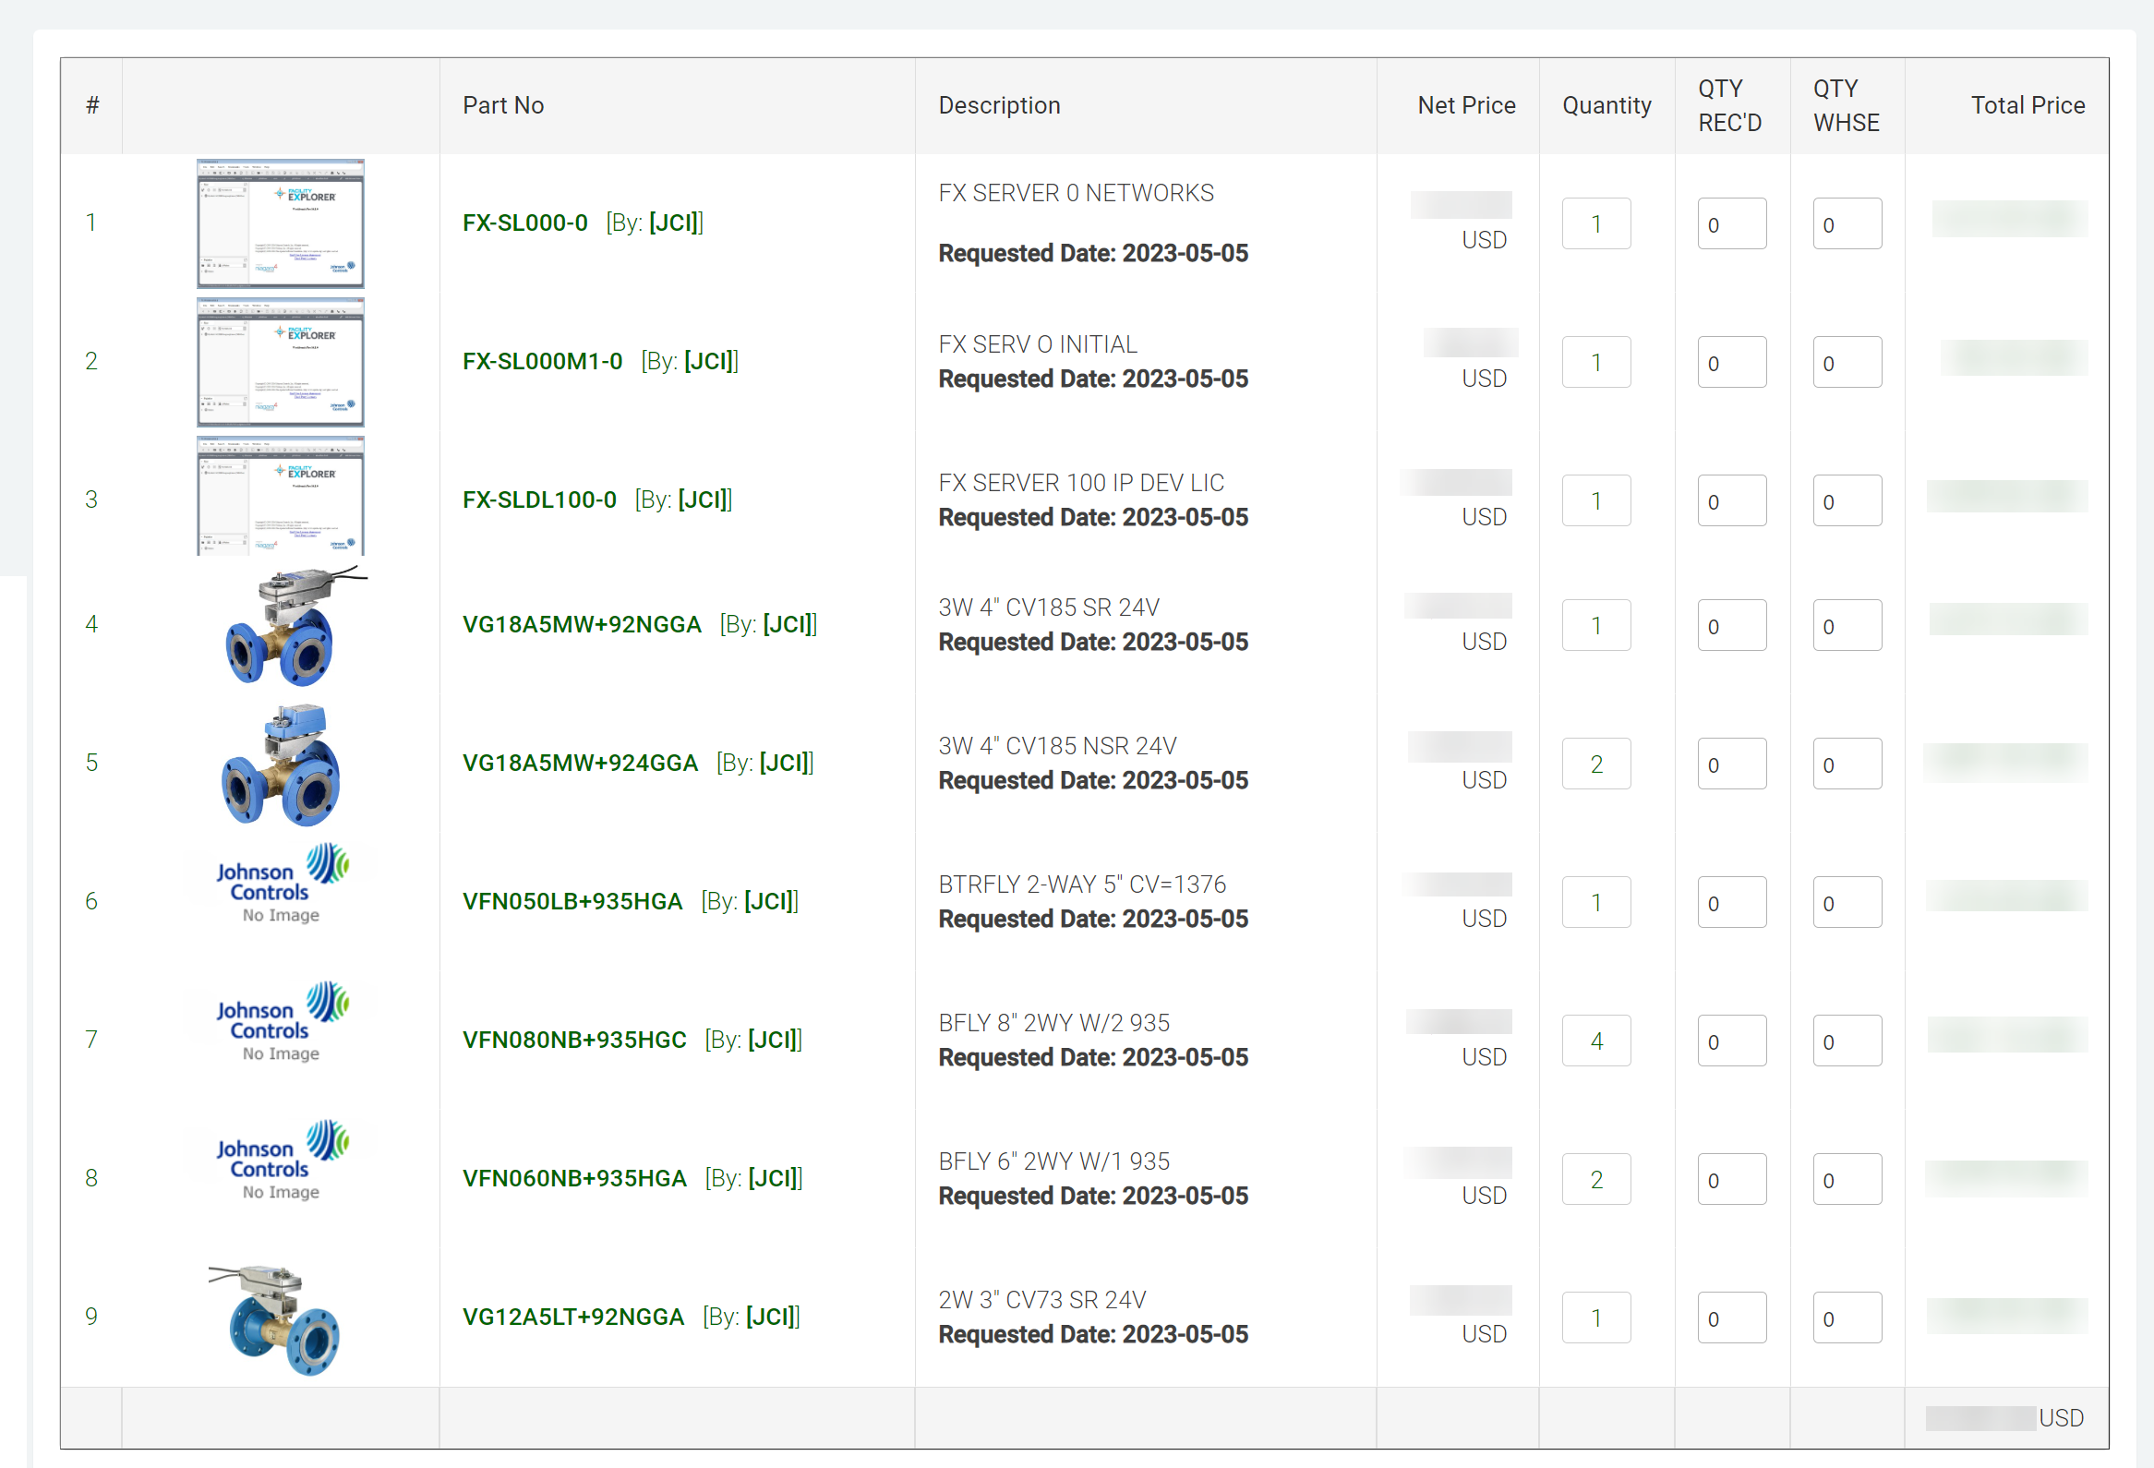Click the Quantity field for row 5

tap(1595, 764)
